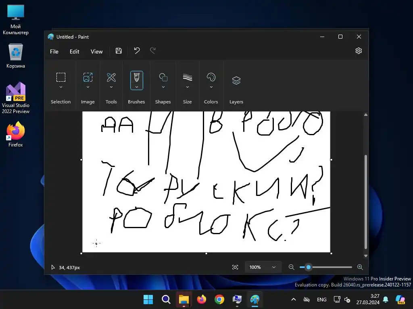Image resolution: width=413 pixels, height=309 pixels.
Task: Zoom in with the plus magnifier
Action: click(x=360, y=267)
